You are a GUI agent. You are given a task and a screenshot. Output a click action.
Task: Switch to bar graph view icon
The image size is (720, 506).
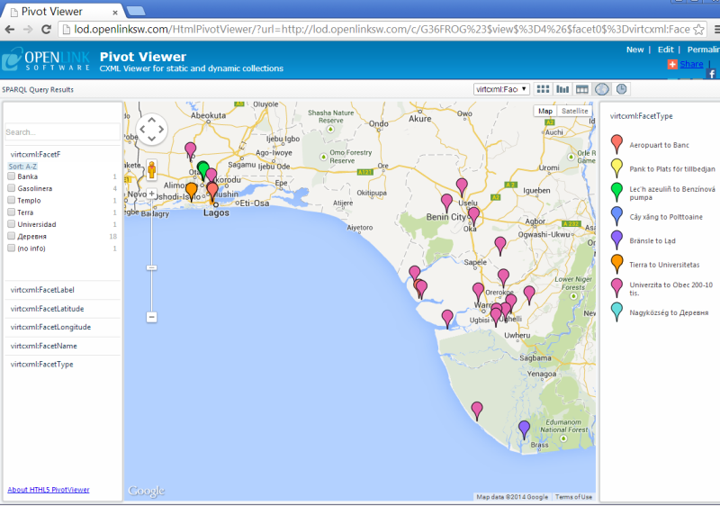click(562, 89)
